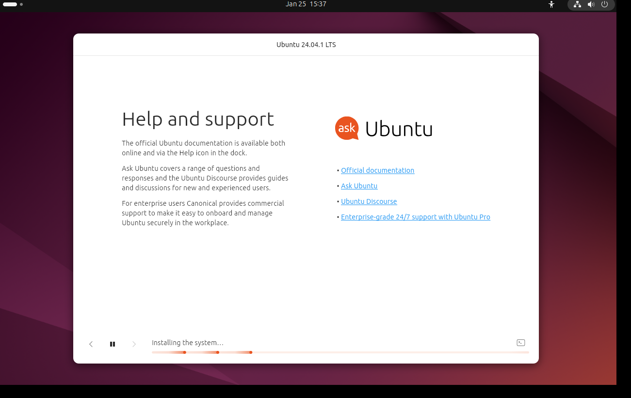631x398 pixels.
Task: Open the network status icon
Action: [x=577, y=4]
